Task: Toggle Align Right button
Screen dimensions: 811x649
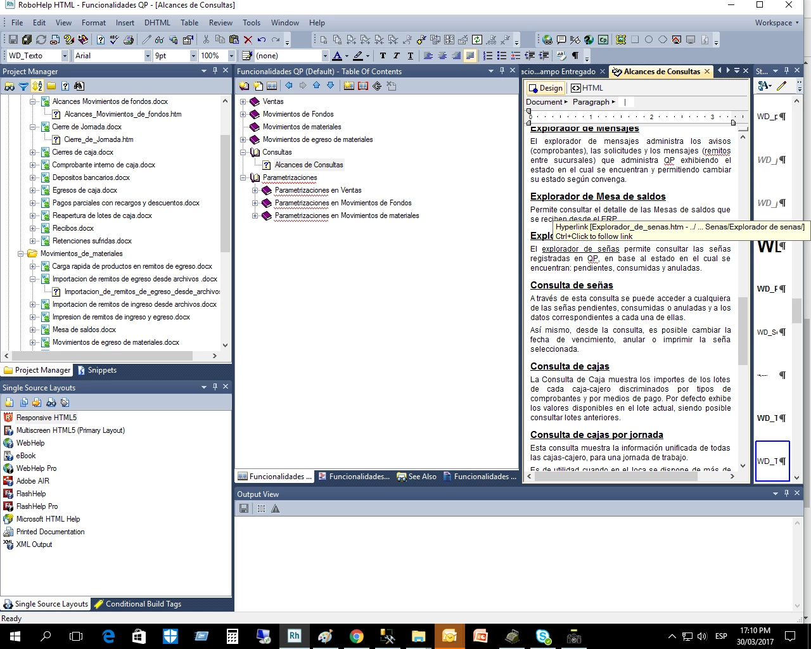Action: tap(456, 56)
